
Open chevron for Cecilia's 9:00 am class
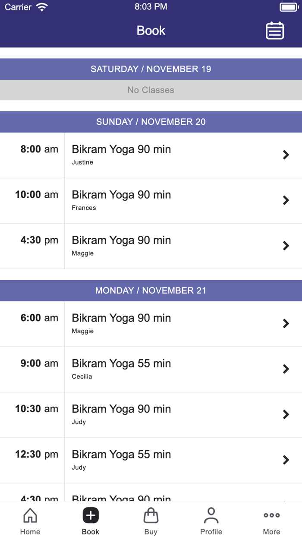point(286,369)
